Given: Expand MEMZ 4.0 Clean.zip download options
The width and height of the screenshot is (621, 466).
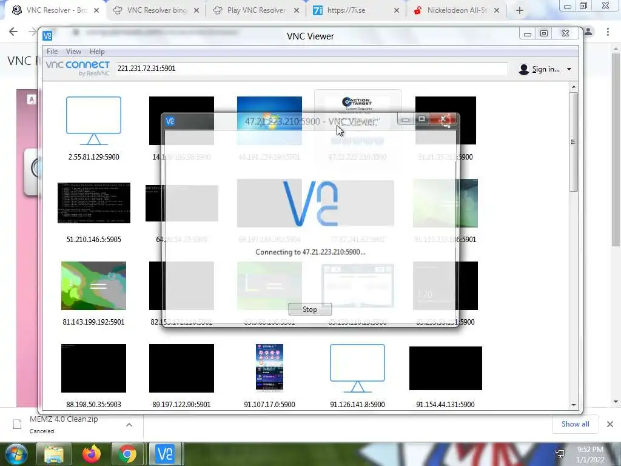Looking at the screenshot, I should coord(129,425).
